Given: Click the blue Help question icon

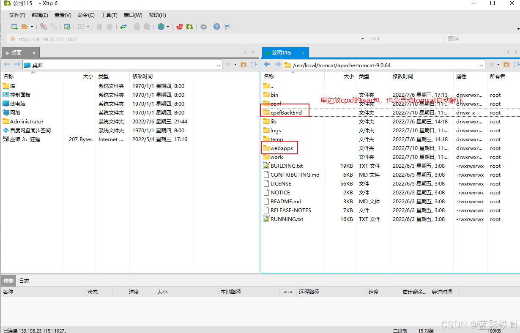Looking at the screenshot, I should pyautogui.click(x=217, y=27).
